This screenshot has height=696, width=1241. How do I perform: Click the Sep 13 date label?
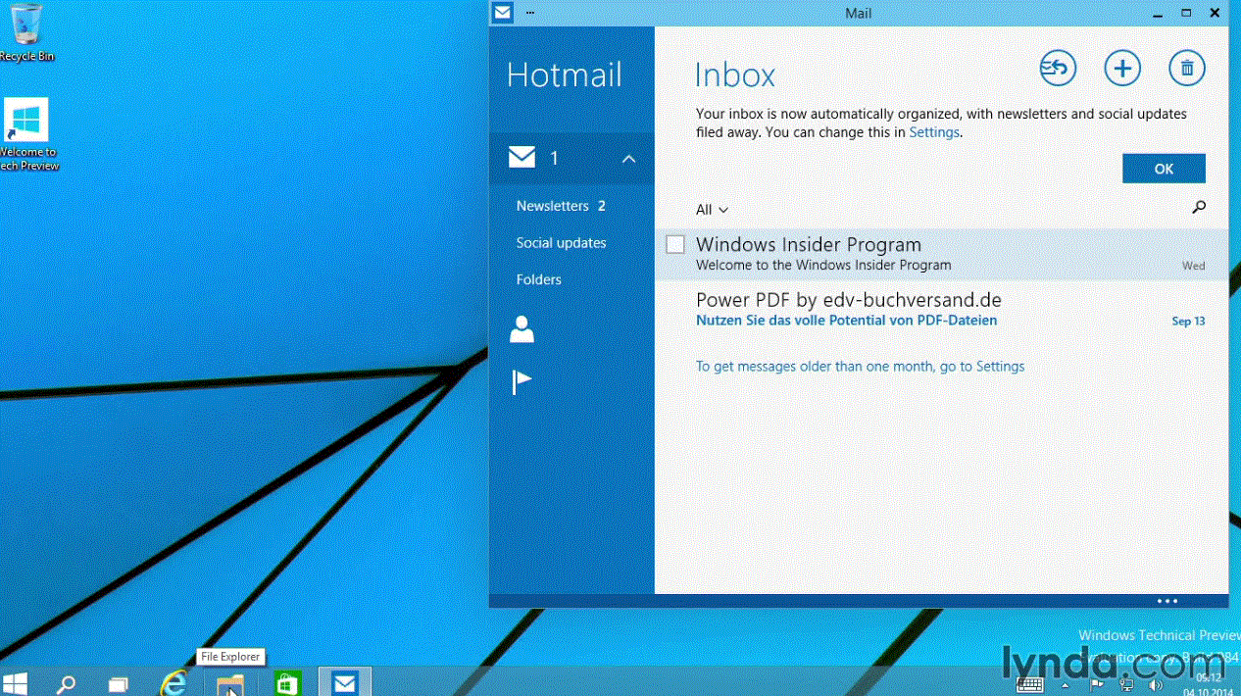(x=1188, y=322)
